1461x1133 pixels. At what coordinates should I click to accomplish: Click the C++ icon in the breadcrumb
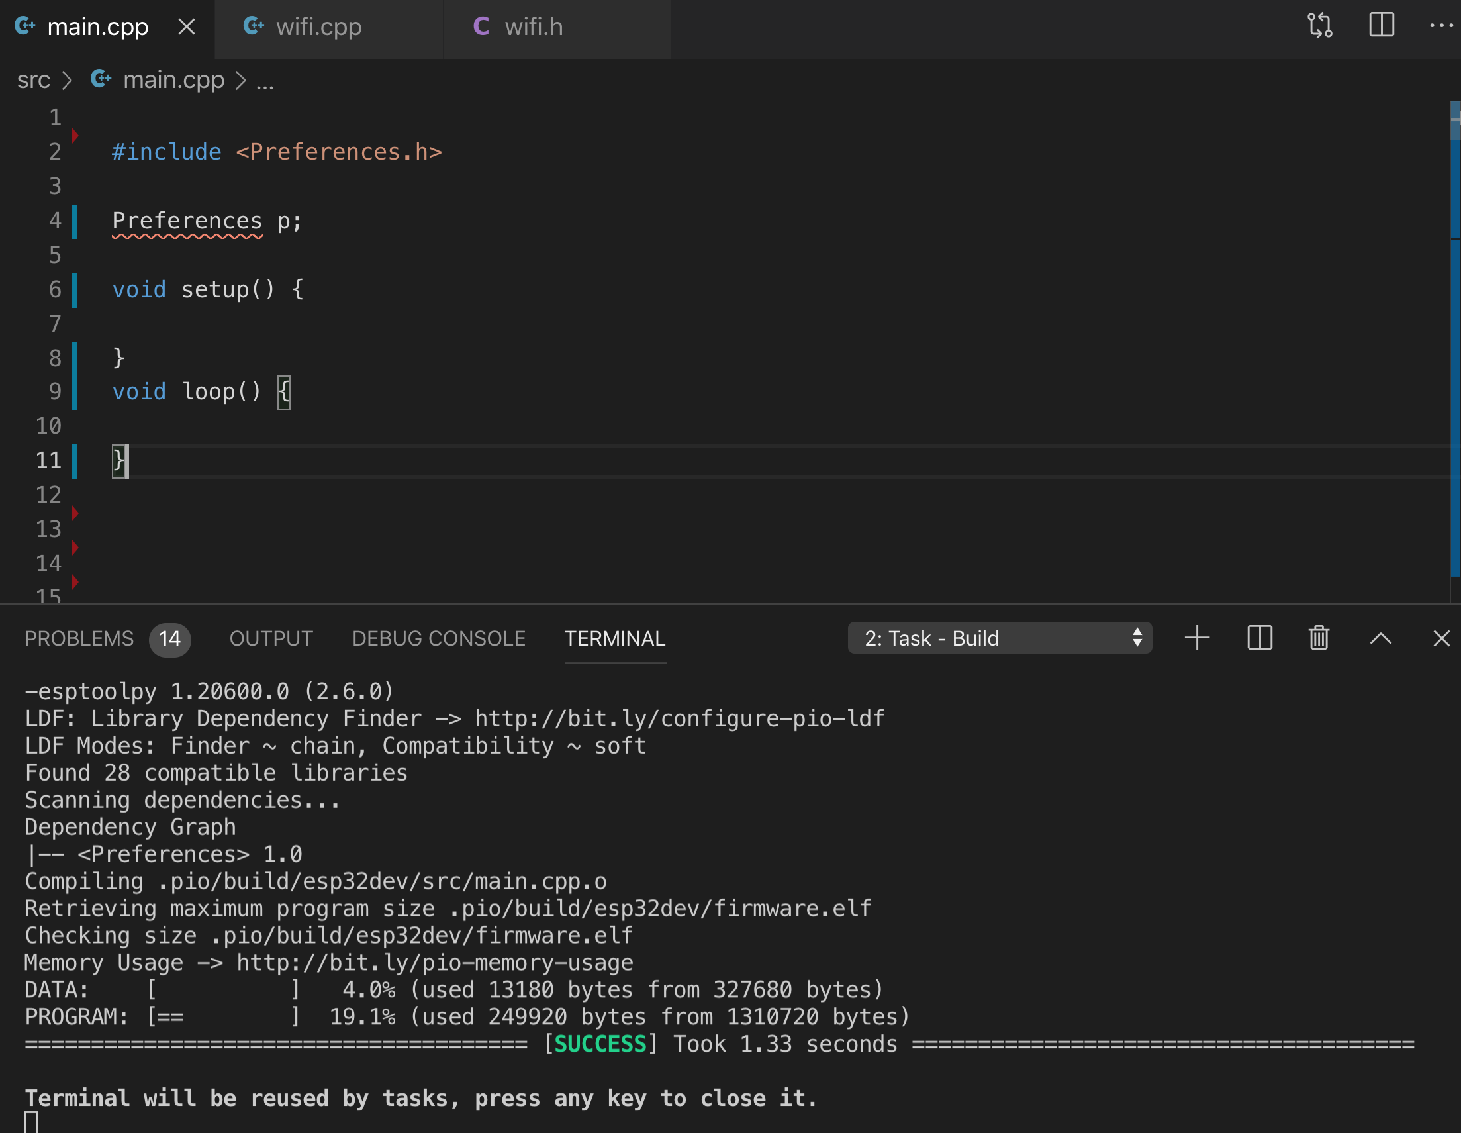tap(101, 79)
